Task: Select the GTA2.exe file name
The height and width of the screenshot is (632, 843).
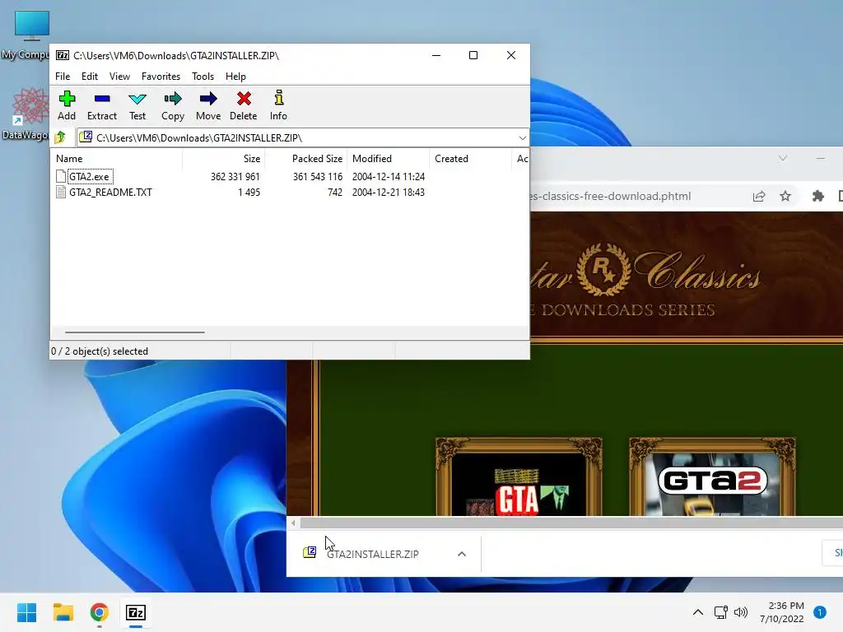Action: point(89,177)
